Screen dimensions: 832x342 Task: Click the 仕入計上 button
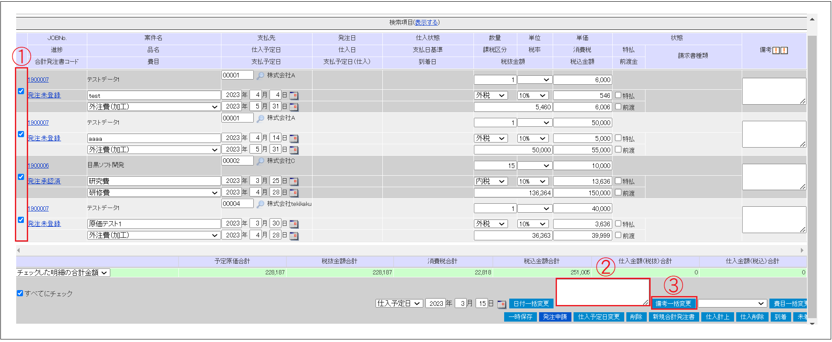pyautogui.click(x=718, y=317)
